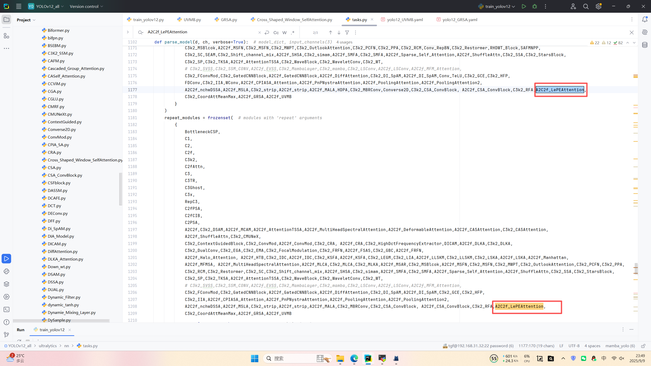Toggle whole Words (W) search option
Viewport: 651px width, 366px height.
point(285,33)
